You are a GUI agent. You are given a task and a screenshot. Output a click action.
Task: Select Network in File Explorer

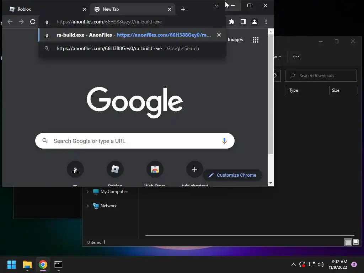pos(109,206)
